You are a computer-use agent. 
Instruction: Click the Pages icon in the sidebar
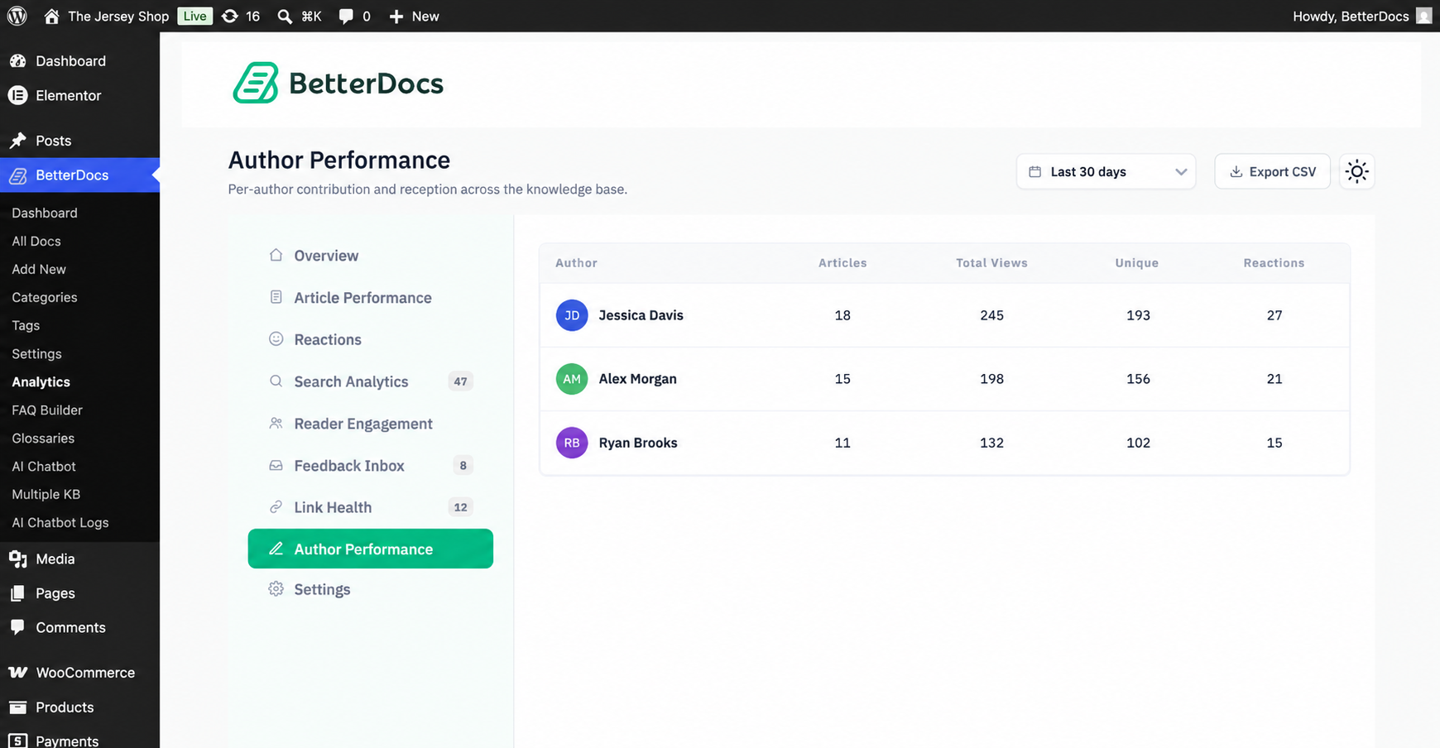click(x=17, y=593)
